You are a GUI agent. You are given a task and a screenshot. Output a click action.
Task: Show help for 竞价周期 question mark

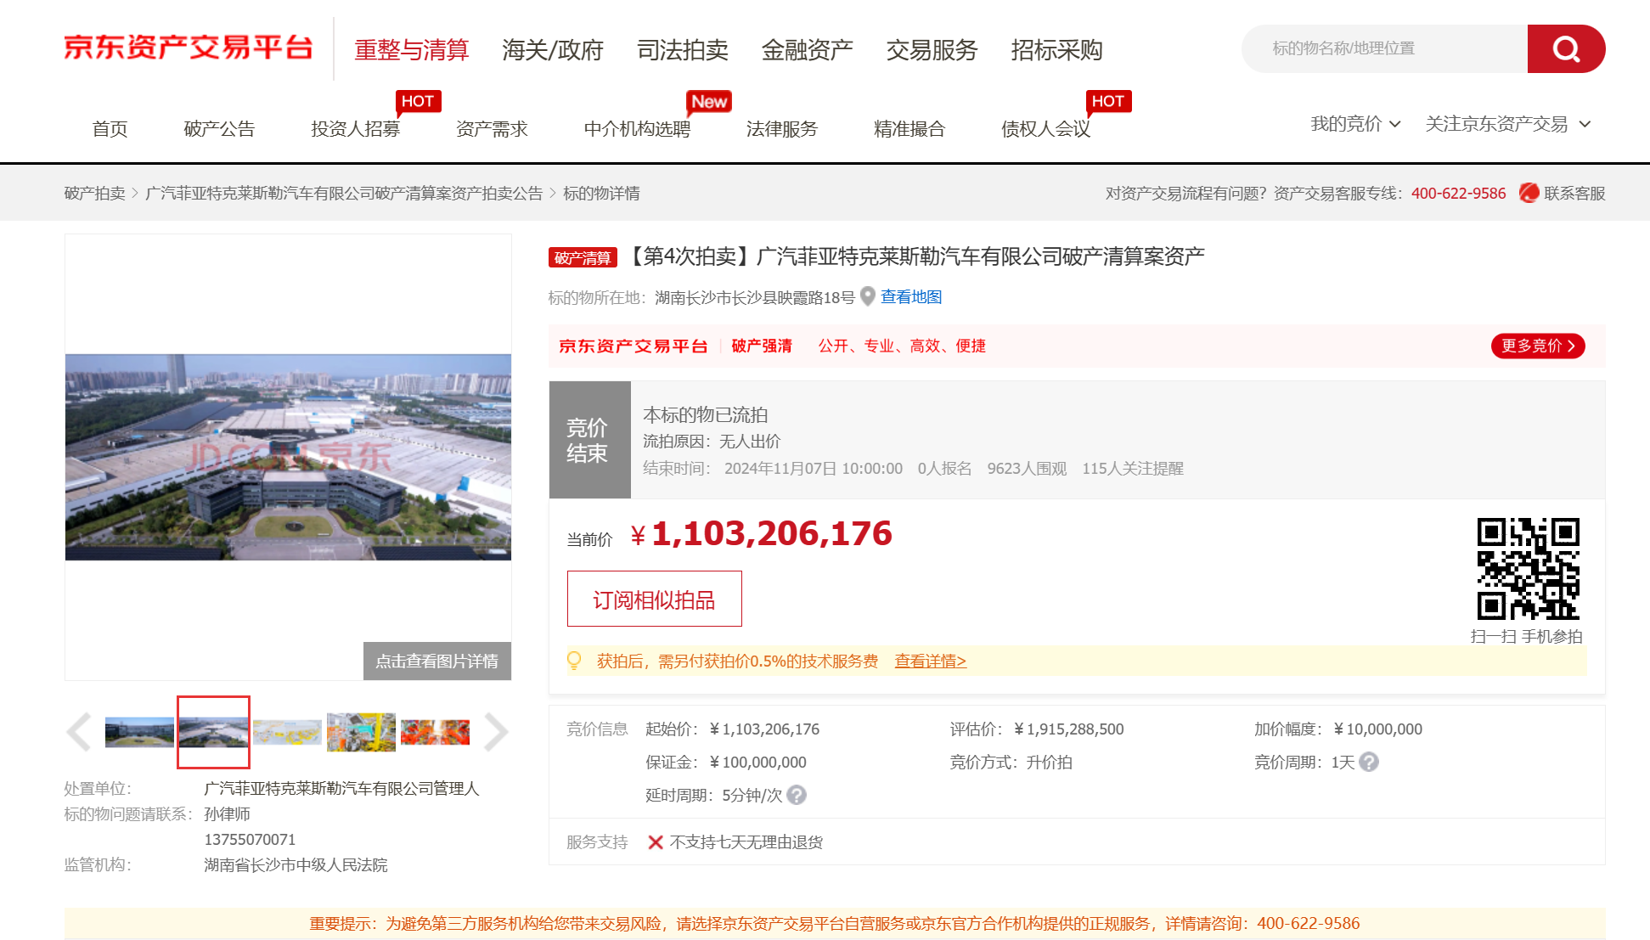[x=1369, y=762]
